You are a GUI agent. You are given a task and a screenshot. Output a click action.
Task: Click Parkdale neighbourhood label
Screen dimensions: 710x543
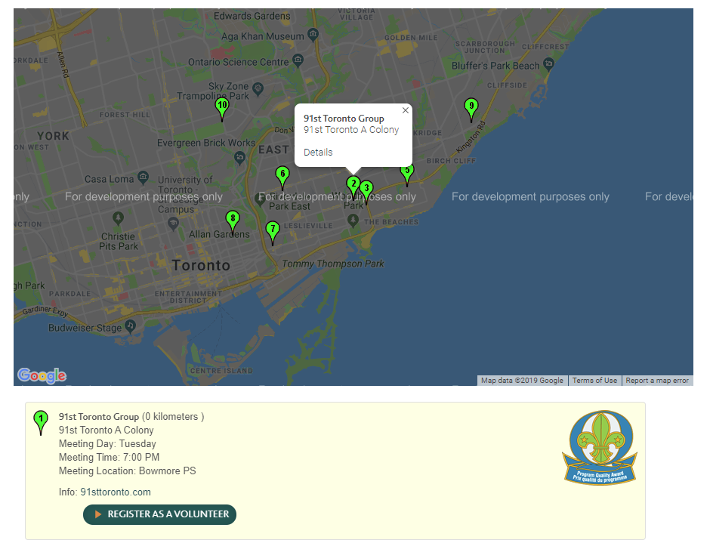tap(69, 294)
